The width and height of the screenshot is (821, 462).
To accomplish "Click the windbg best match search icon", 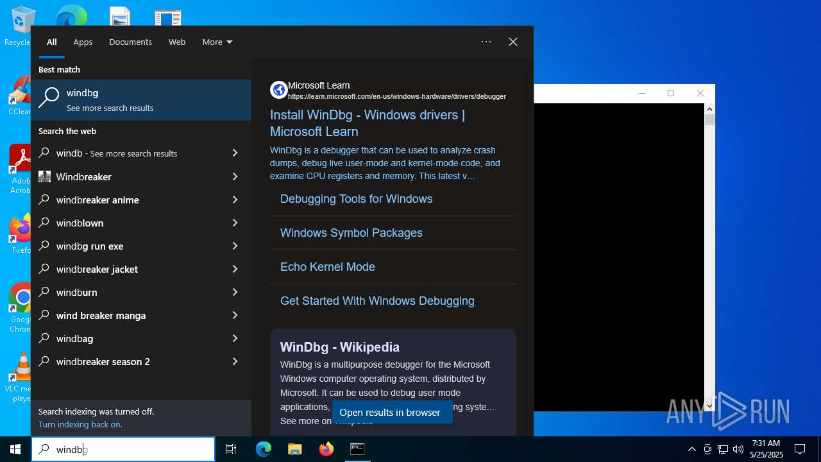I will [x=49, y=98].
